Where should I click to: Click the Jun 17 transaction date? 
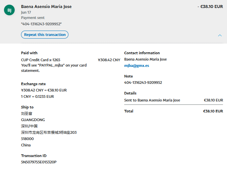pos(26,12)
